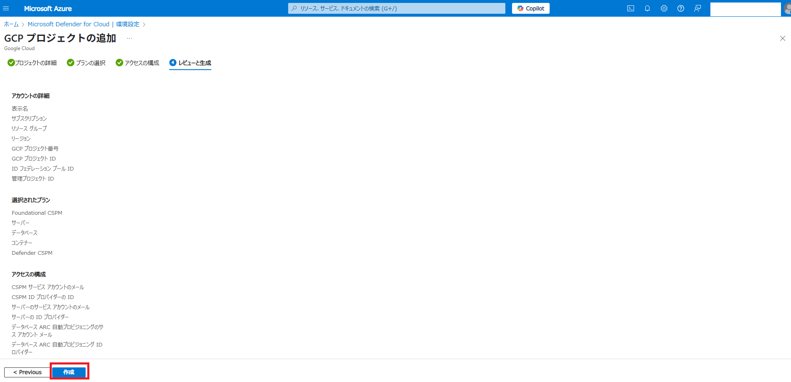Open the help question mark menu
The height and width of the screenshot is (382, 791).
click(x=681, y=8)
